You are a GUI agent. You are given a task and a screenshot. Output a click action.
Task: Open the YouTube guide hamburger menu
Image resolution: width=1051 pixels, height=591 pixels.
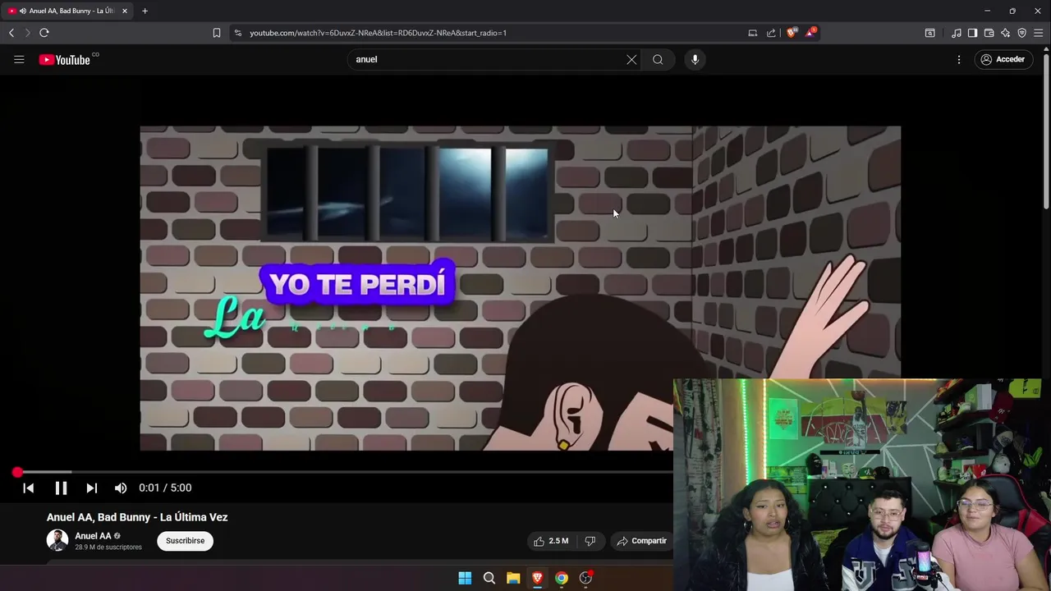pos(19,59)
